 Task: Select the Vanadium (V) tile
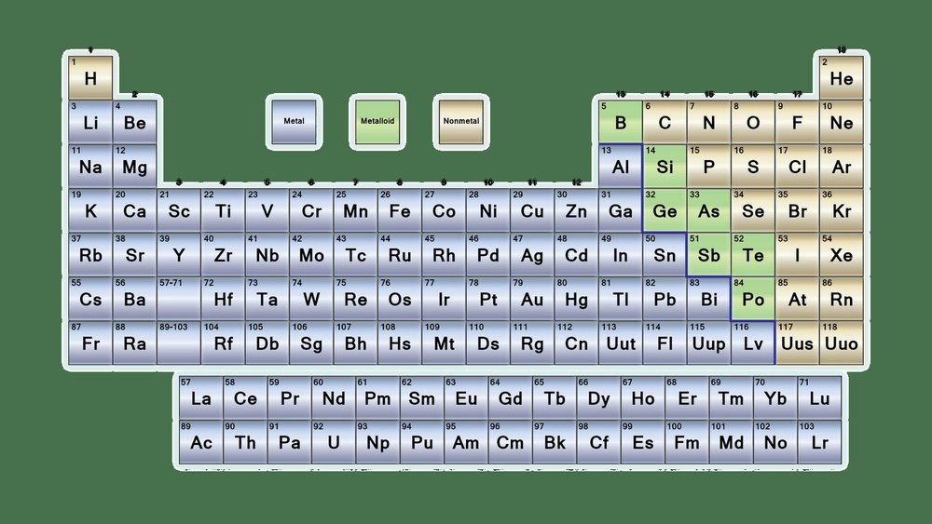coord(267,210)
